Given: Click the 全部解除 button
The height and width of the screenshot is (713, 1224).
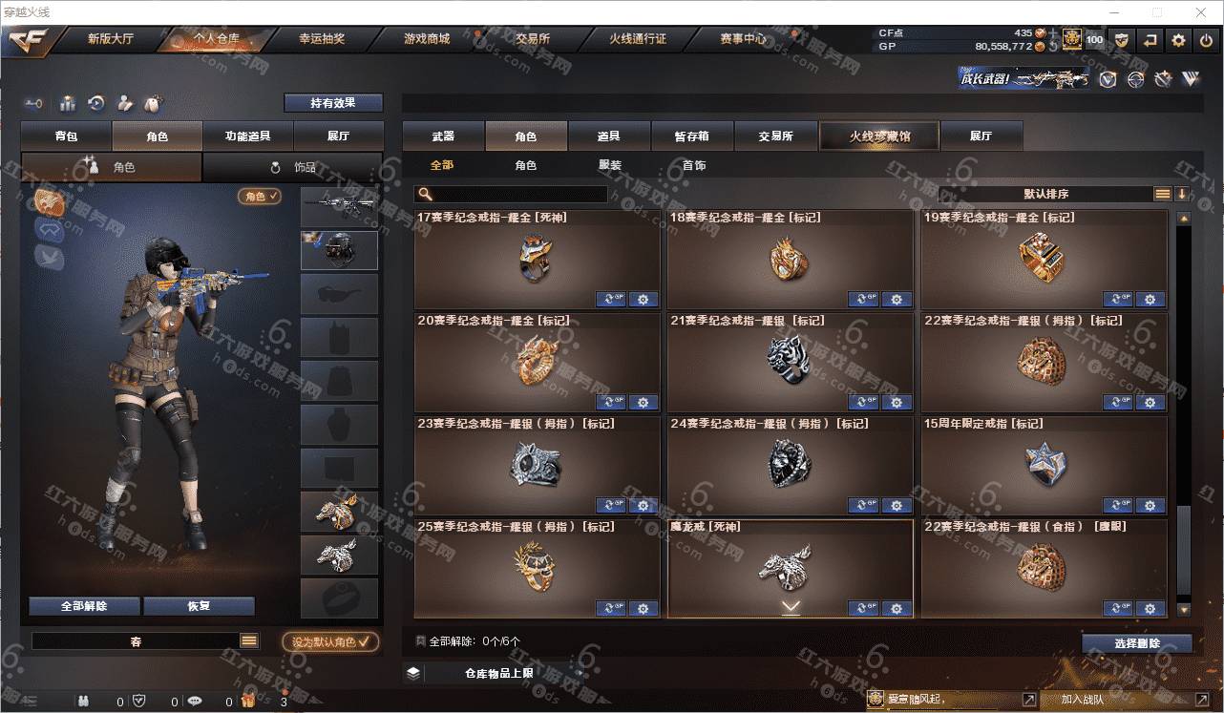Looking at the screenshot, I should pyautogui.click(x=84, y=606).
